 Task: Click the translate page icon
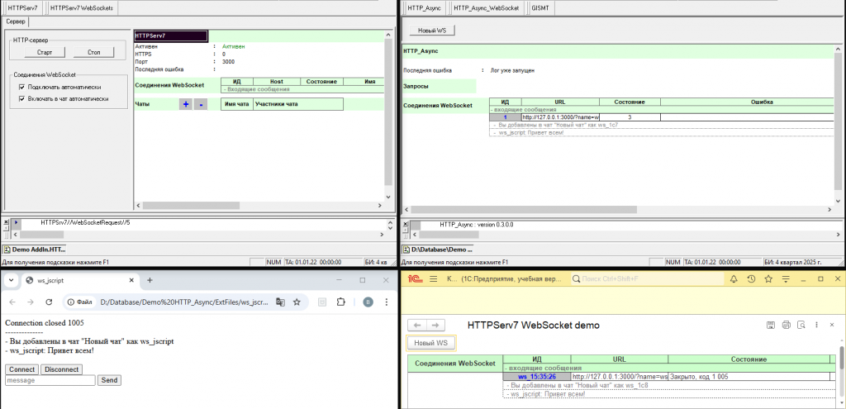point(280,302)
